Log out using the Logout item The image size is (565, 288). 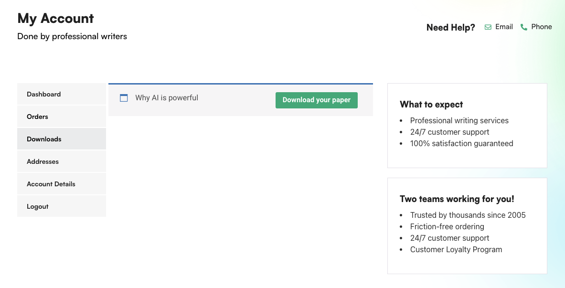pos(38,206)
